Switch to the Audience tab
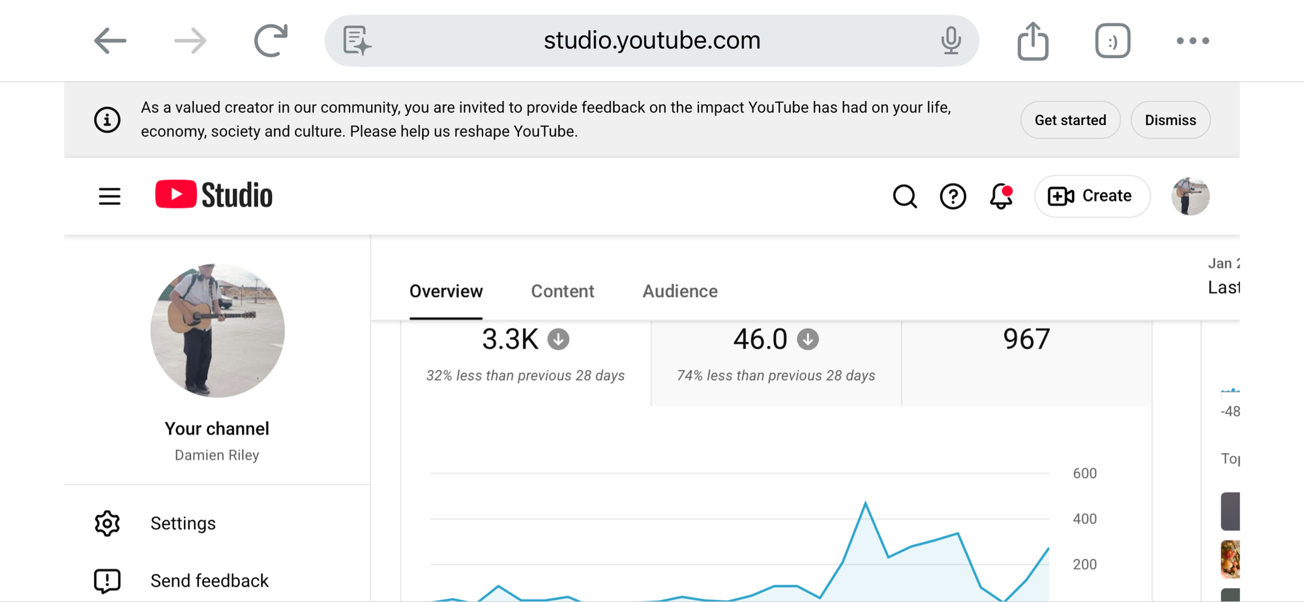This screenshot has width=1304, height=602. pos(679,291)
